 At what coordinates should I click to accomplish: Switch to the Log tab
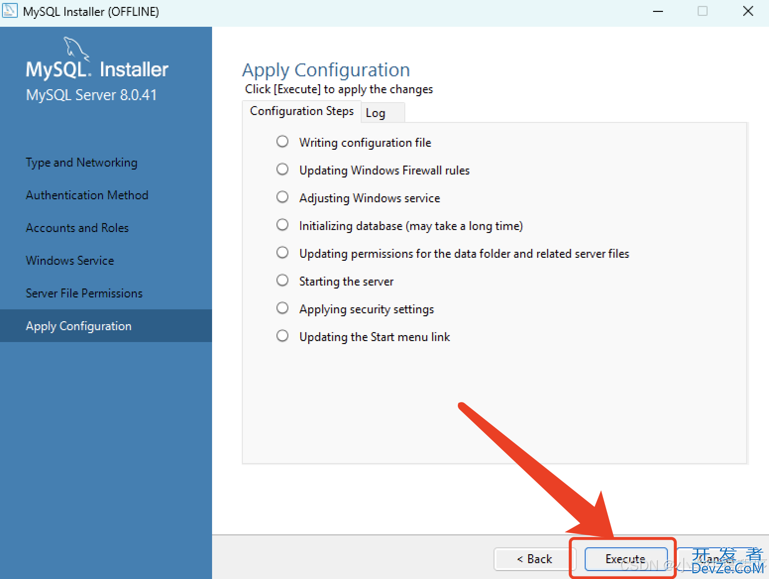383,113
